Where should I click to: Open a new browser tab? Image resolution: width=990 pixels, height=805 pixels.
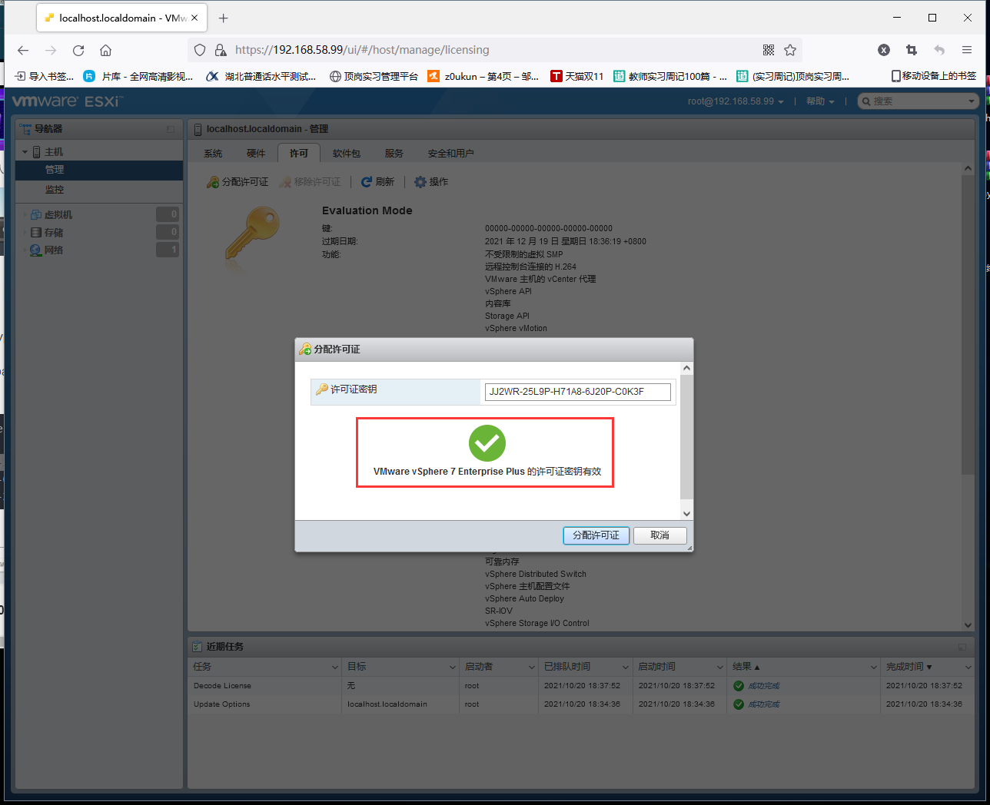click(223, 18)
